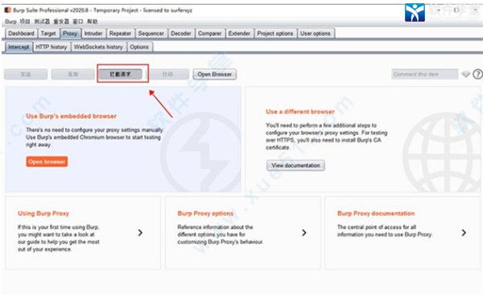The height and width of the screenshot is (302, 483).
Task: Click the 发送 forward button
Action: [26, 74]
